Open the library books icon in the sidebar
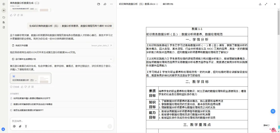Viewport: 280px width, 133px height. 4,22
